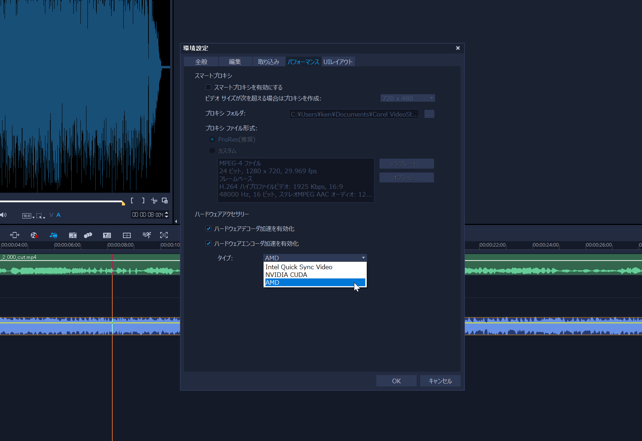
Task: Open the motion tracking circles icon
Action: (x=88, y=235)
